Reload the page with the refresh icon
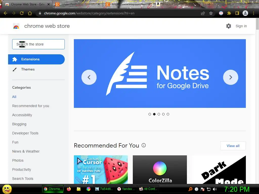 (x=22, y=13)
